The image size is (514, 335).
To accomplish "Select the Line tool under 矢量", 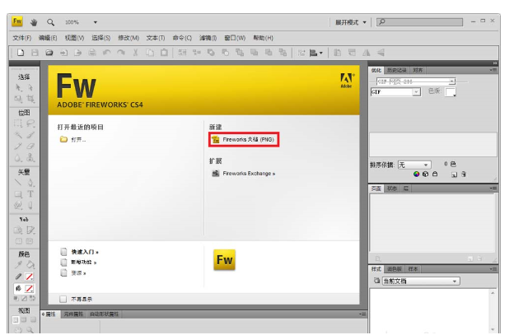I will [x=18, y=183].
